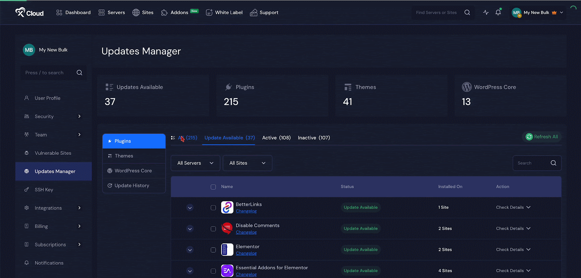The image size is (581, 278).
Task: Select the Elementor row checkbox
Action: point(213,250)
